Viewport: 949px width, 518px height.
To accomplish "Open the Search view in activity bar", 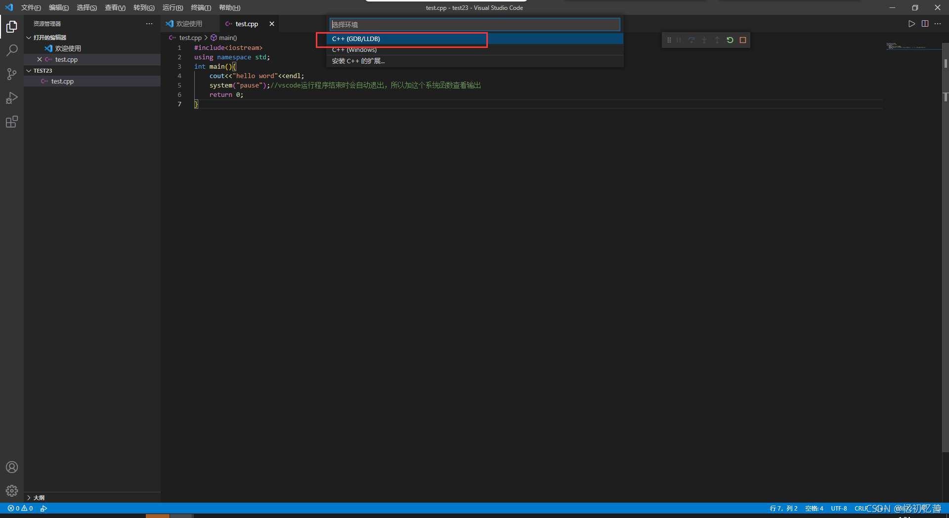I will (x=12, y=50).
